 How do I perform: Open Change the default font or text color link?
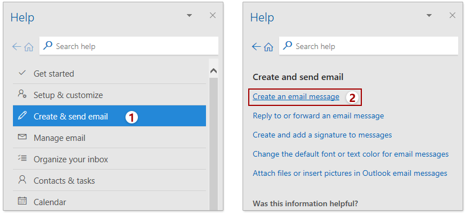pyautogui.click(x=351, y=154)
